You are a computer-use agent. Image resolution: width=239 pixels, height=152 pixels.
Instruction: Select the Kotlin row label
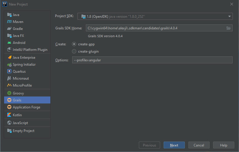[x=17, y=115]
